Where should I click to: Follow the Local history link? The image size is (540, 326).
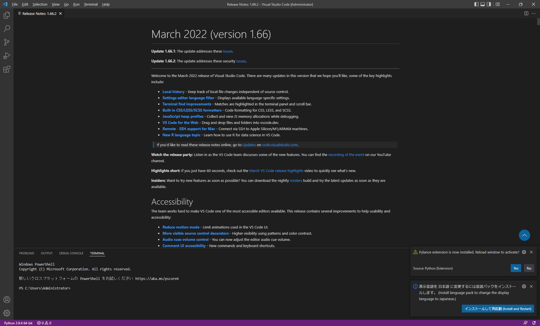click(x=173, y=92)
